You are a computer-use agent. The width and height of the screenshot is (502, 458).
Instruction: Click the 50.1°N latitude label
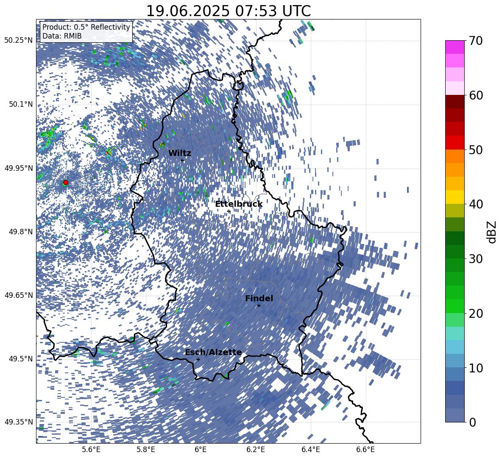(x=21, y=104)
